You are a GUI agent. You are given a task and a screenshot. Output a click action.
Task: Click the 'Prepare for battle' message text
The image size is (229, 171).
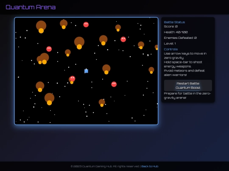(187, 95)
